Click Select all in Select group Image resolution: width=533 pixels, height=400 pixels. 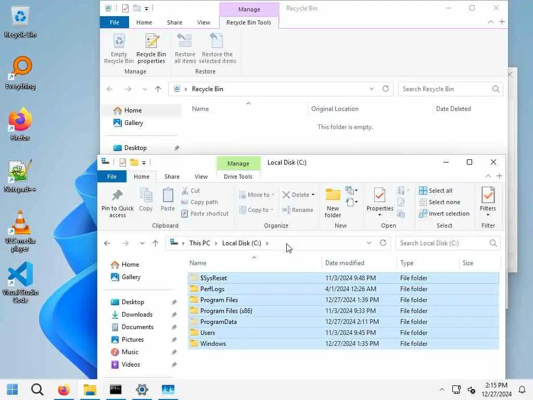pyautogui.click(x=436, y=191)
